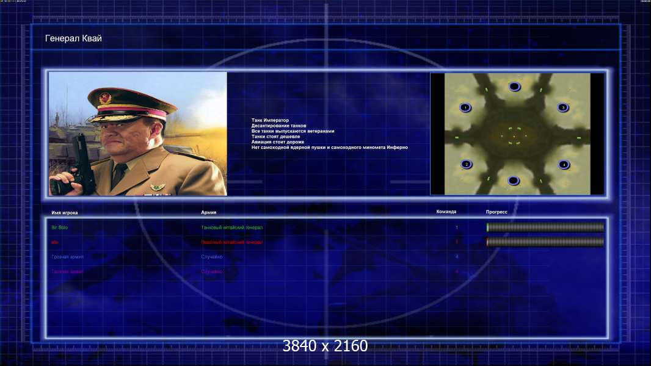Click the Имя игрока column header

(64, 213)
